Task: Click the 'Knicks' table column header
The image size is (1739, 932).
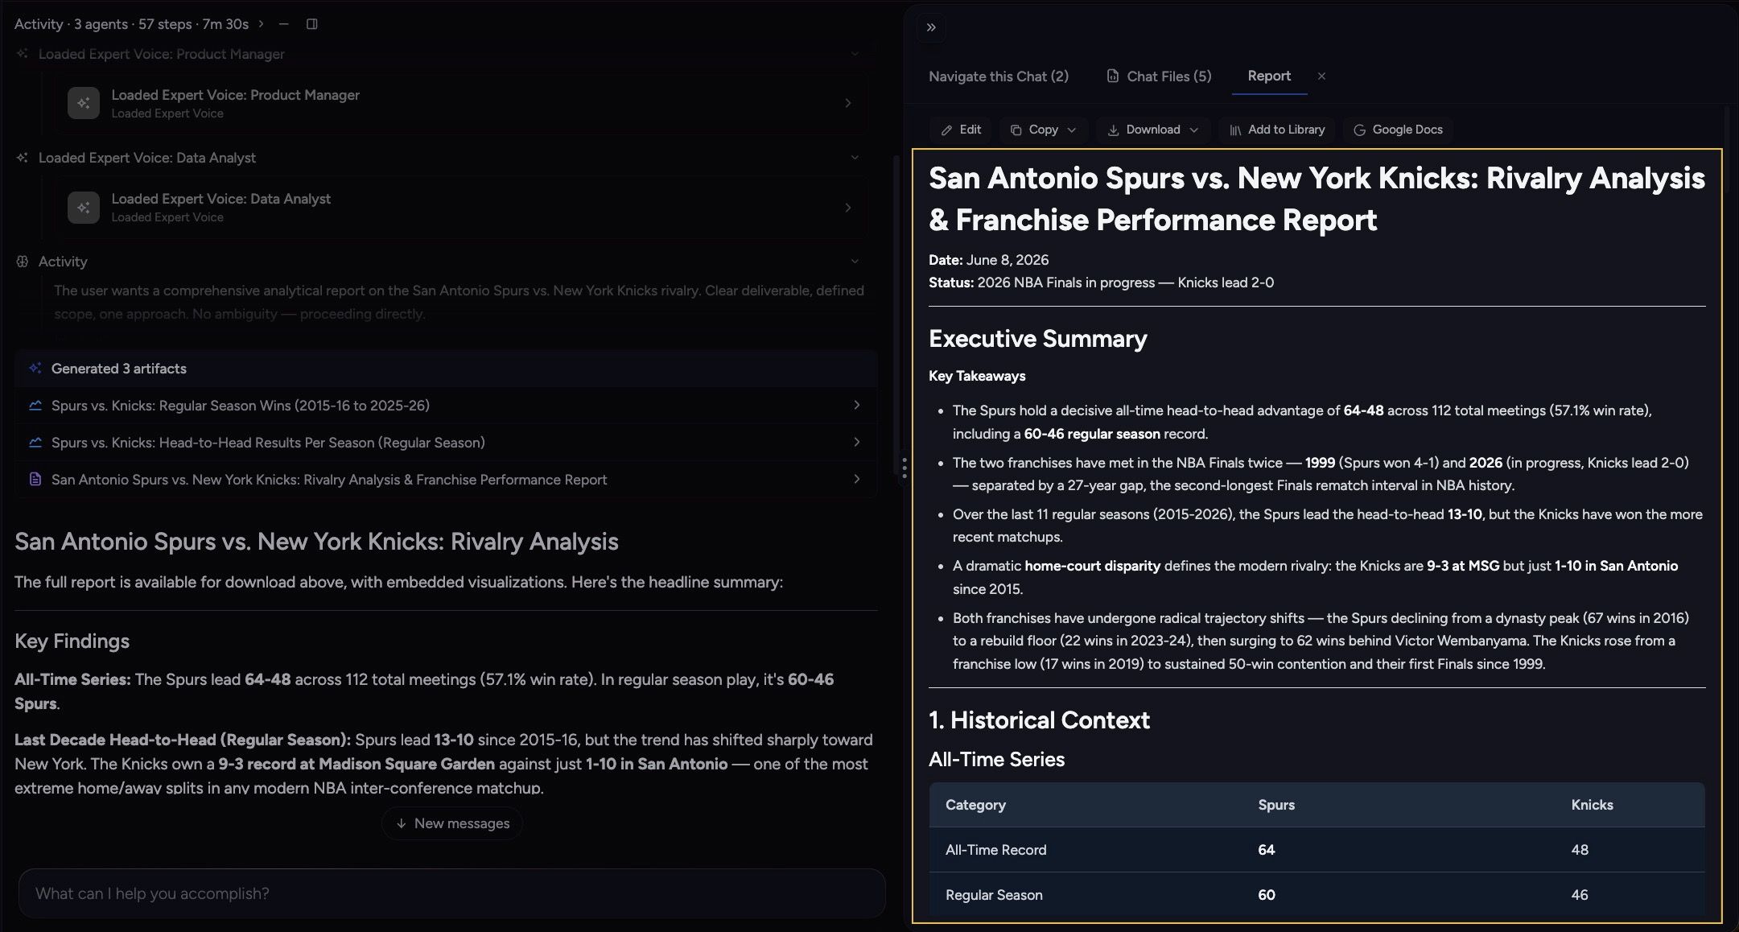Action: [1592, 805]
